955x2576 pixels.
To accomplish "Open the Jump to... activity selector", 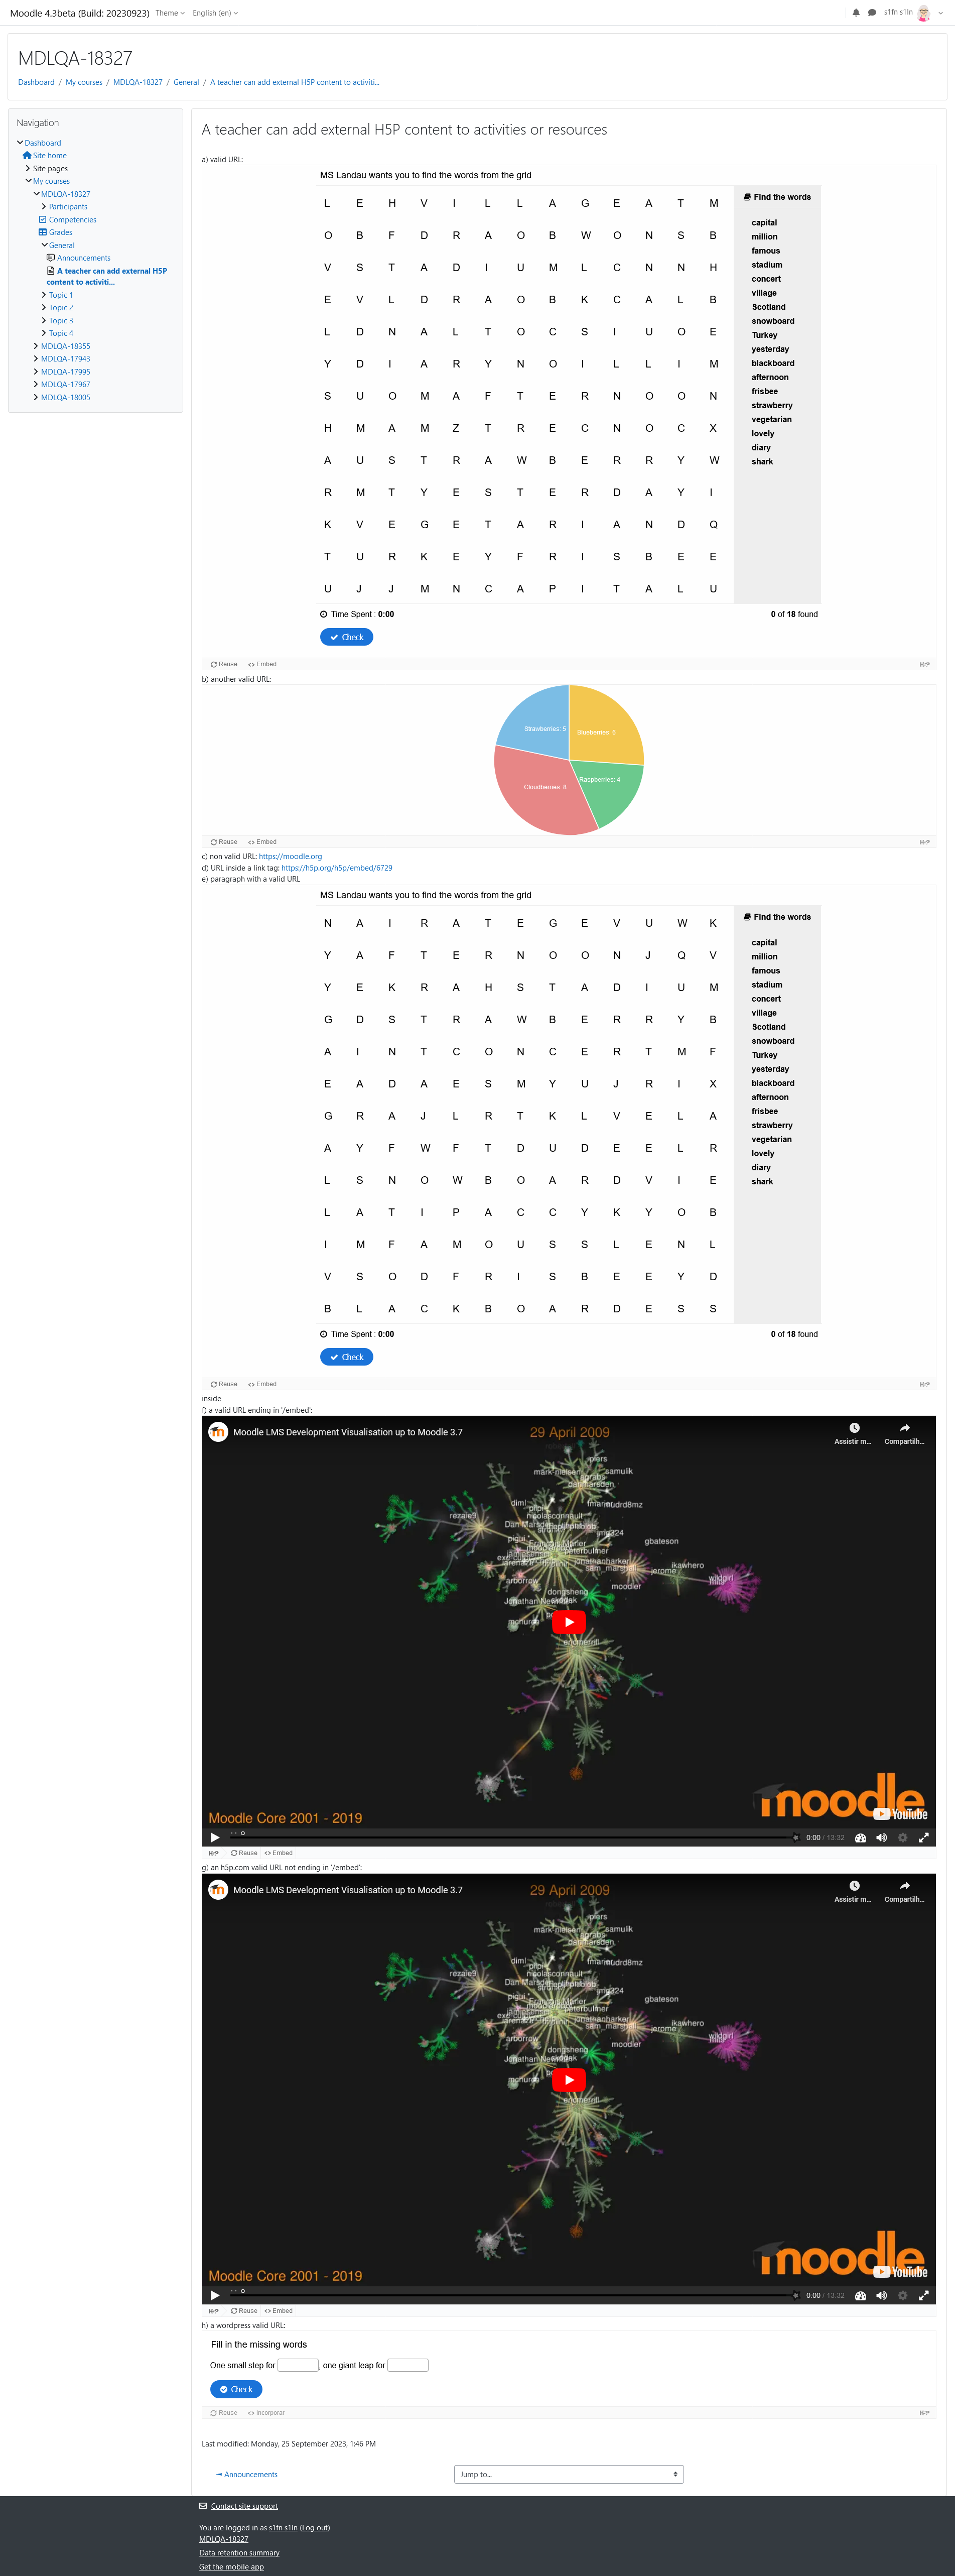I will [x=569, y=2474].
